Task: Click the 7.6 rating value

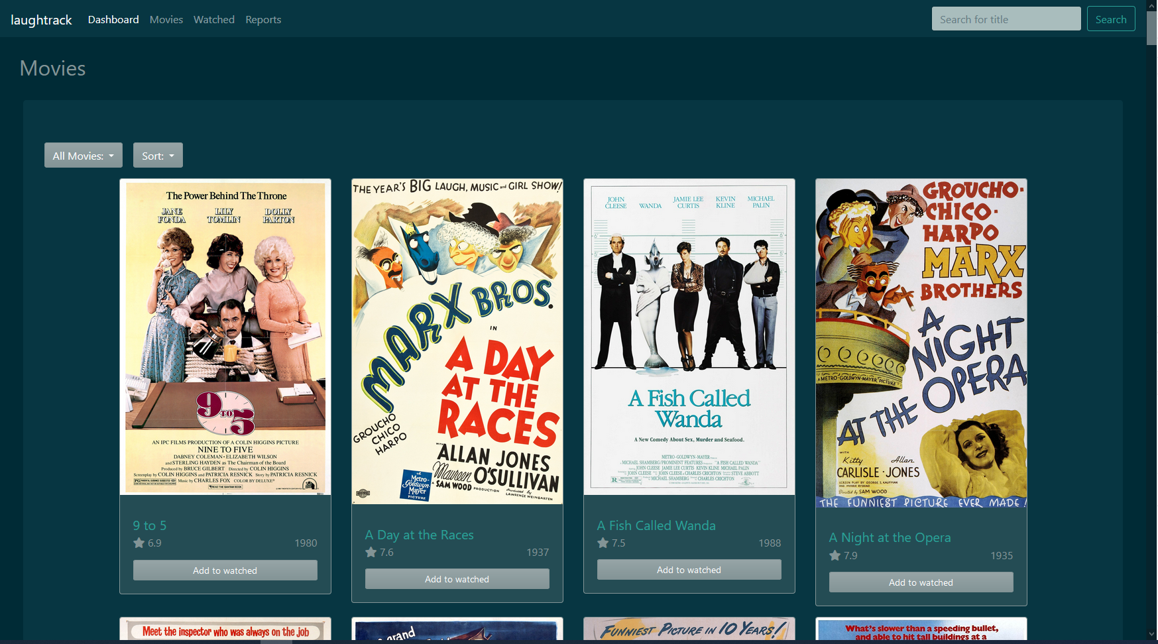Action: (386, 552)
